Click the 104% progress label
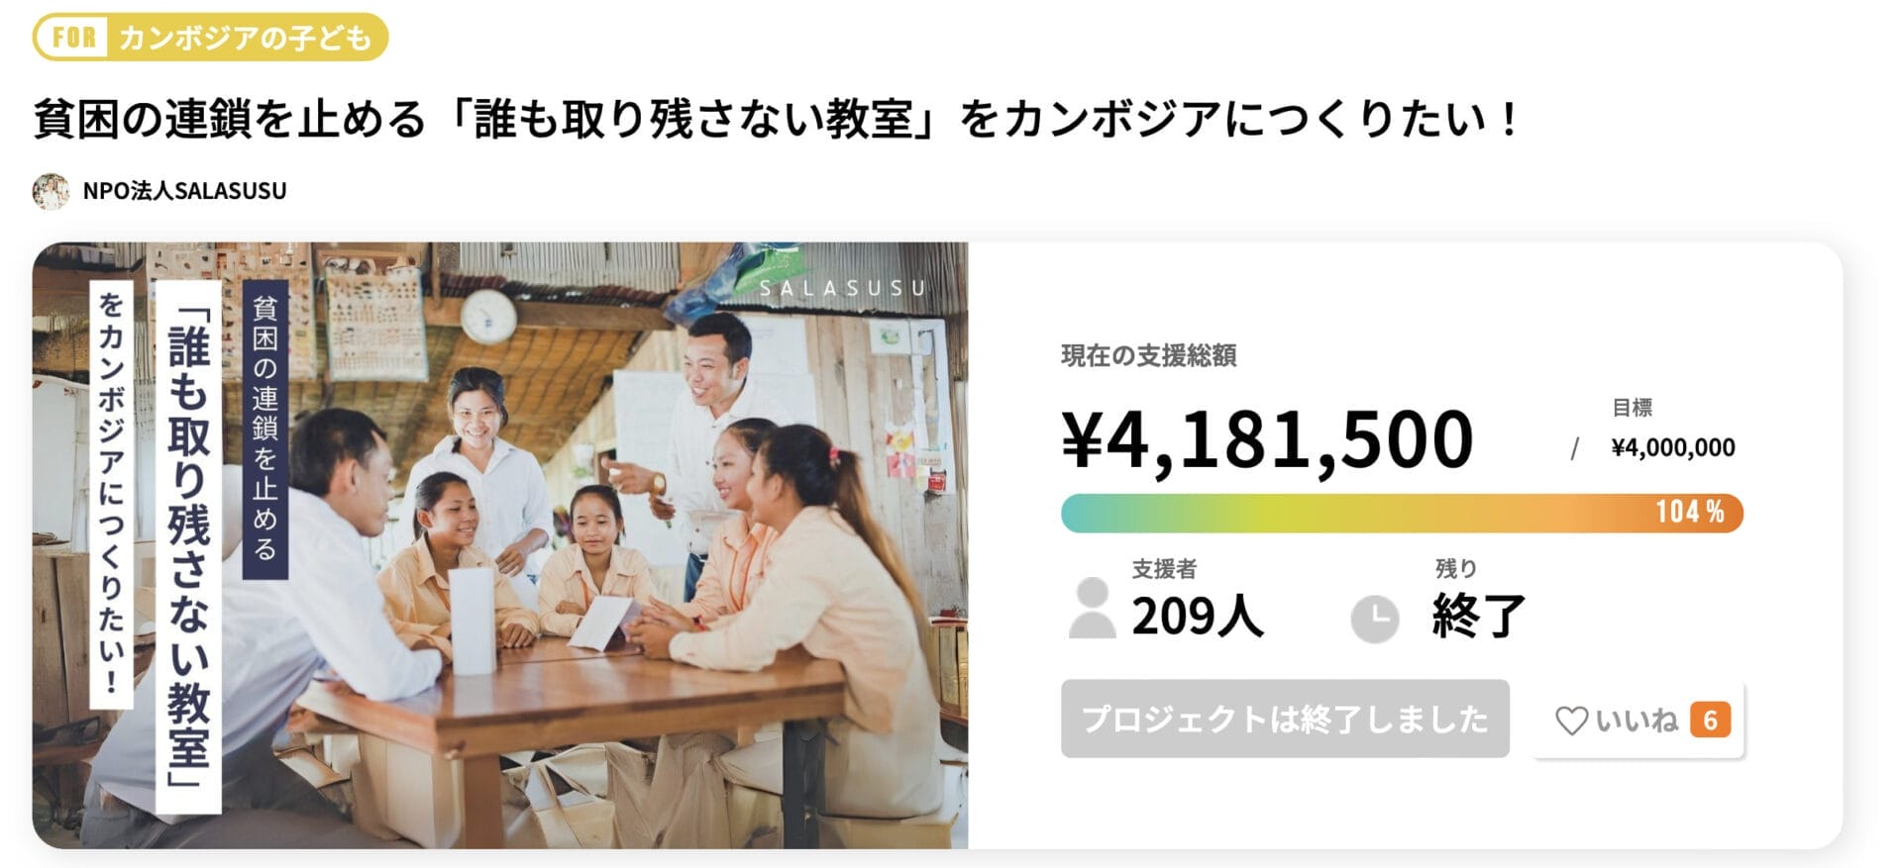 (x=1690, y=512)
